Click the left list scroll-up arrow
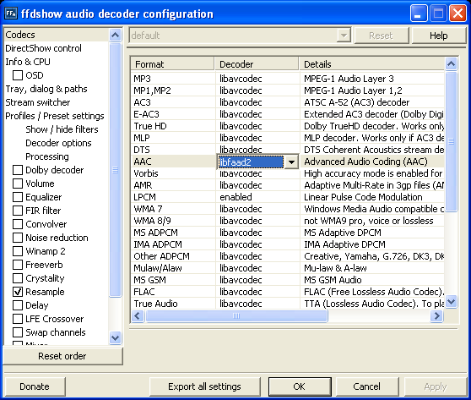 coord(116,36)
